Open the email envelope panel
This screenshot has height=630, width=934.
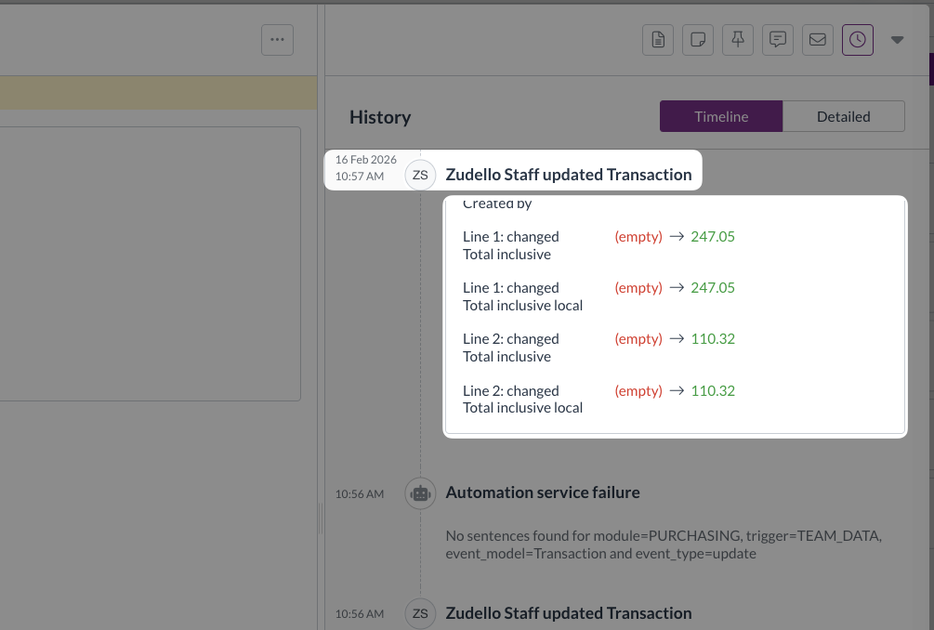[818, 40]
